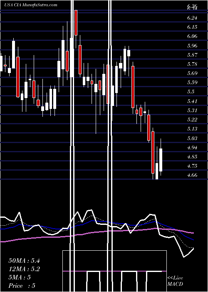
Task: Select the 4.66 price axis label
Action: point(192,175)
